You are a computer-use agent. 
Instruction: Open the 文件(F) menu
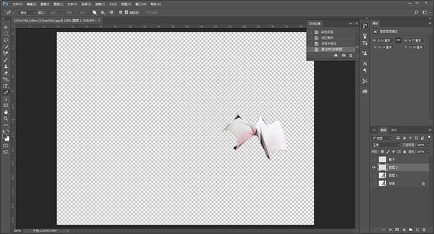[x=18, y=4]
